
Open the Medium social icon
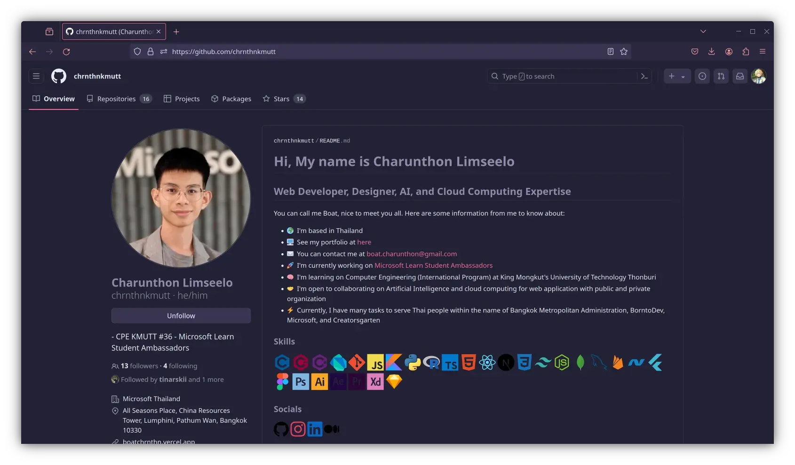tap(332, 429)
